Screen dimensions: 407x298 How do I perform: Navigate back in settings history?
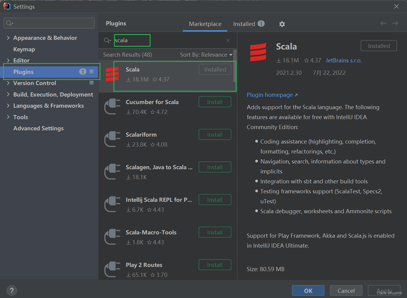pos(383,23)
